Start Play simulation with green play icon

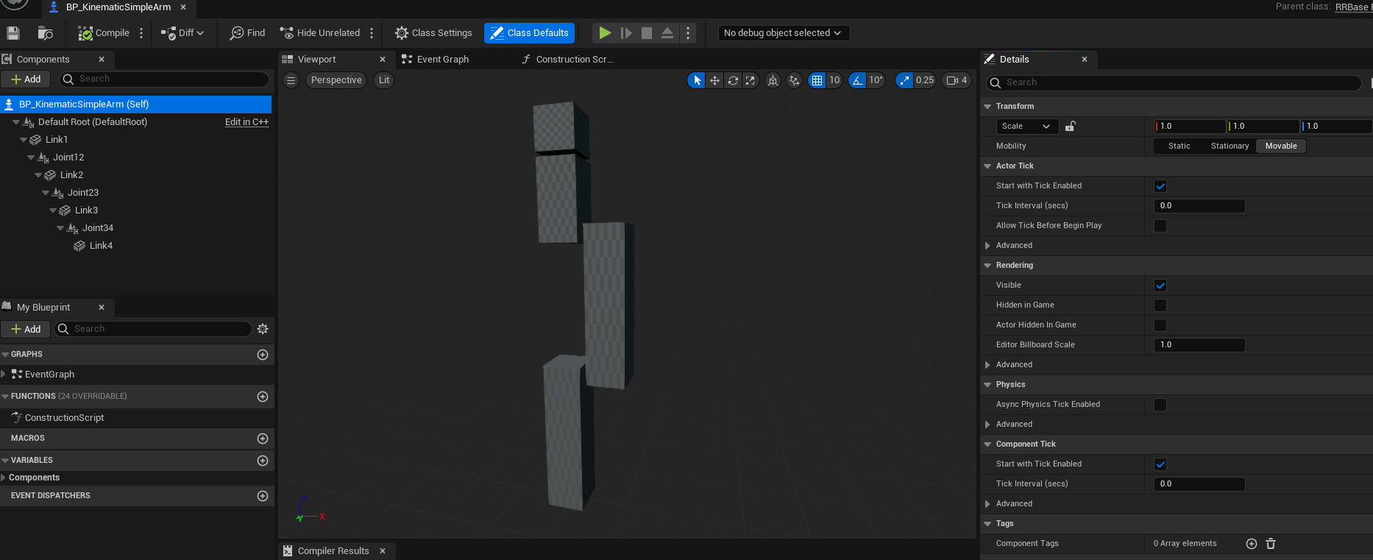(x=605, y=33)
